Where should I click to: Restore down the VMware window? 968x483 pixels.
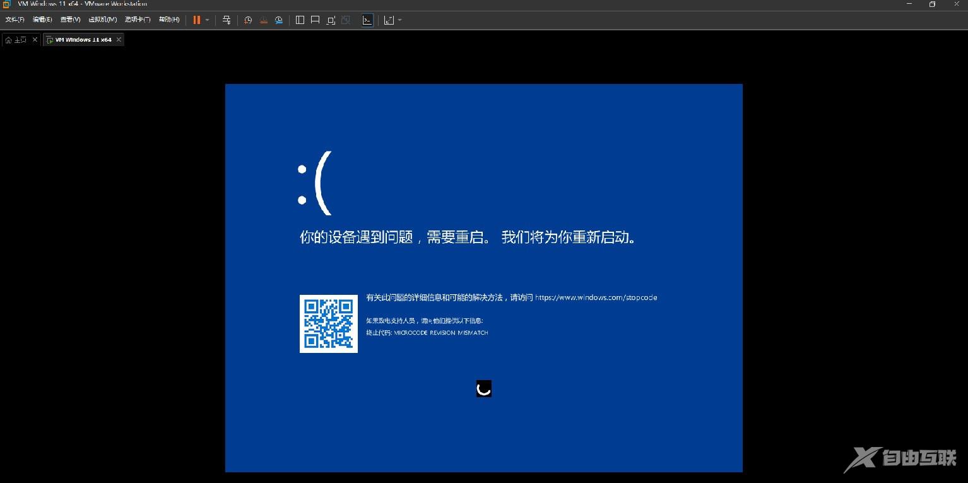tap(933, 4)
